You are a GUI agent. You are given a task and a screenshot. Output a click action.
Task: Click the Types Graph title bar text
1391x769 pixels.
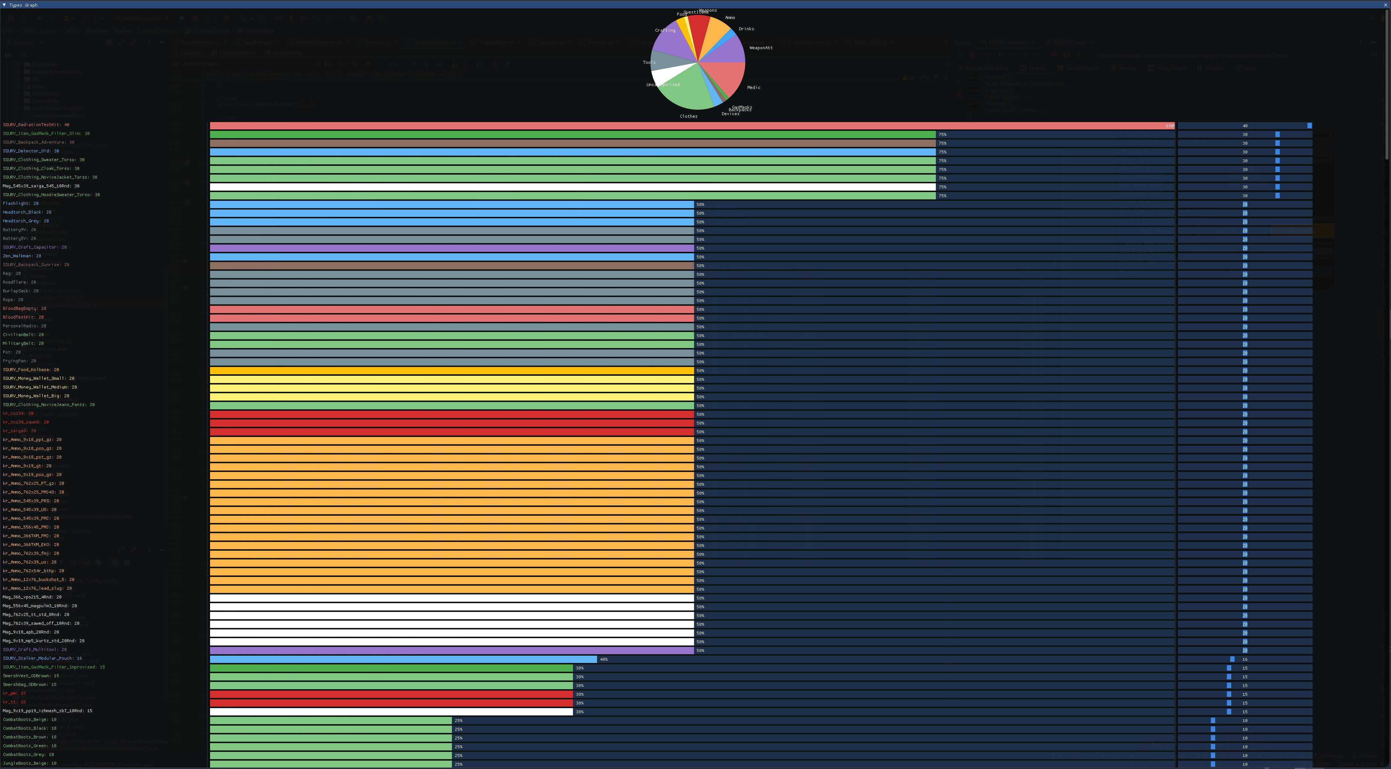point(23,5)
